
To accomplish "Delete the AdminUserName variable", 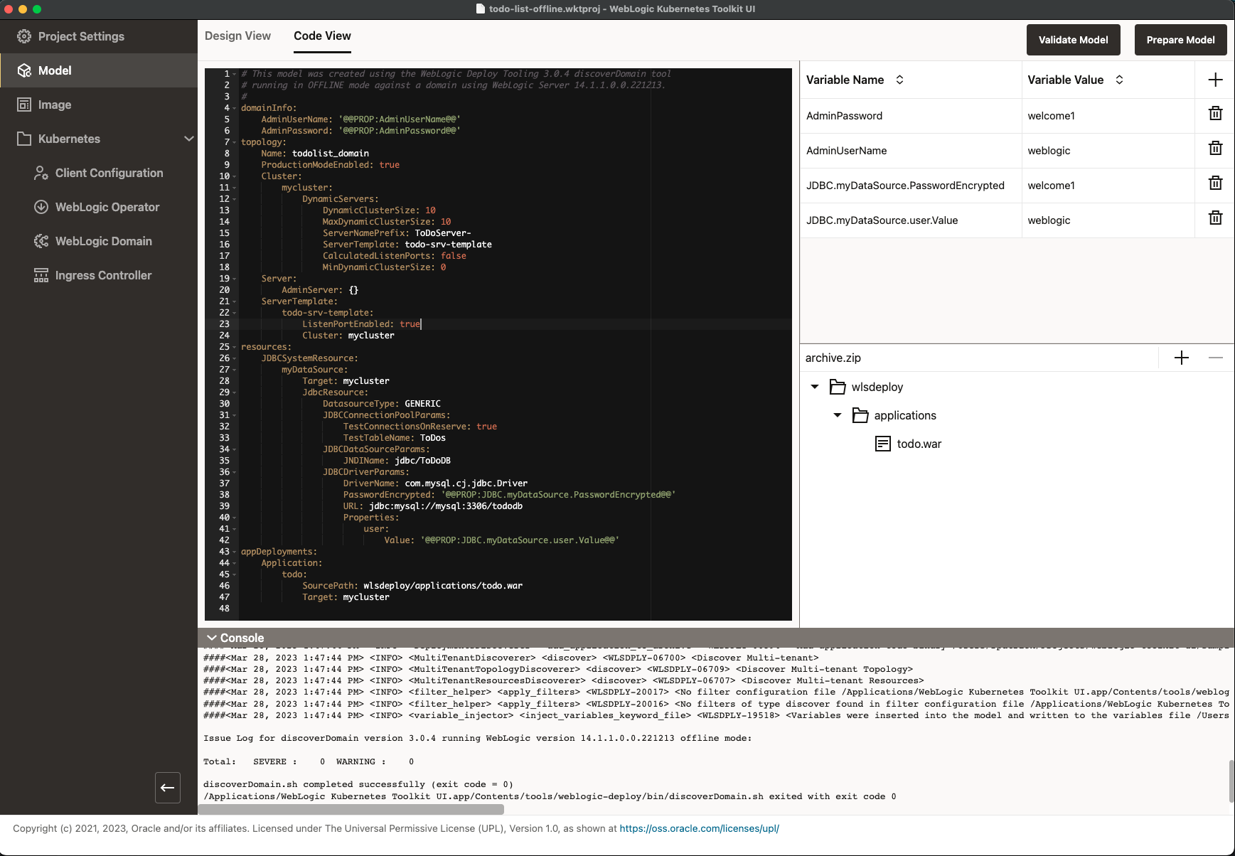I will coord(1215,149).
